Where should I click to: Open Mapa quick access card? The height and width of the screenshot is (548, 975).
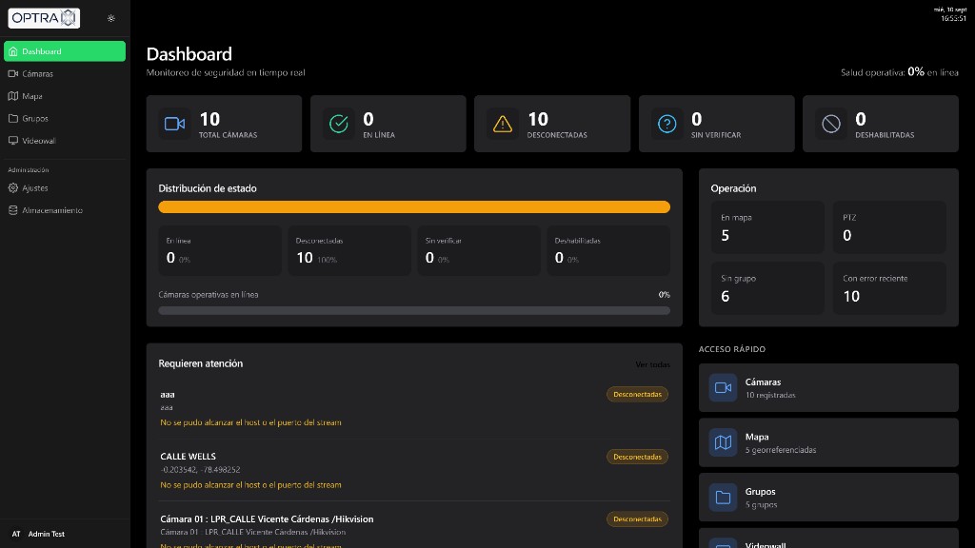click(828, 442)
